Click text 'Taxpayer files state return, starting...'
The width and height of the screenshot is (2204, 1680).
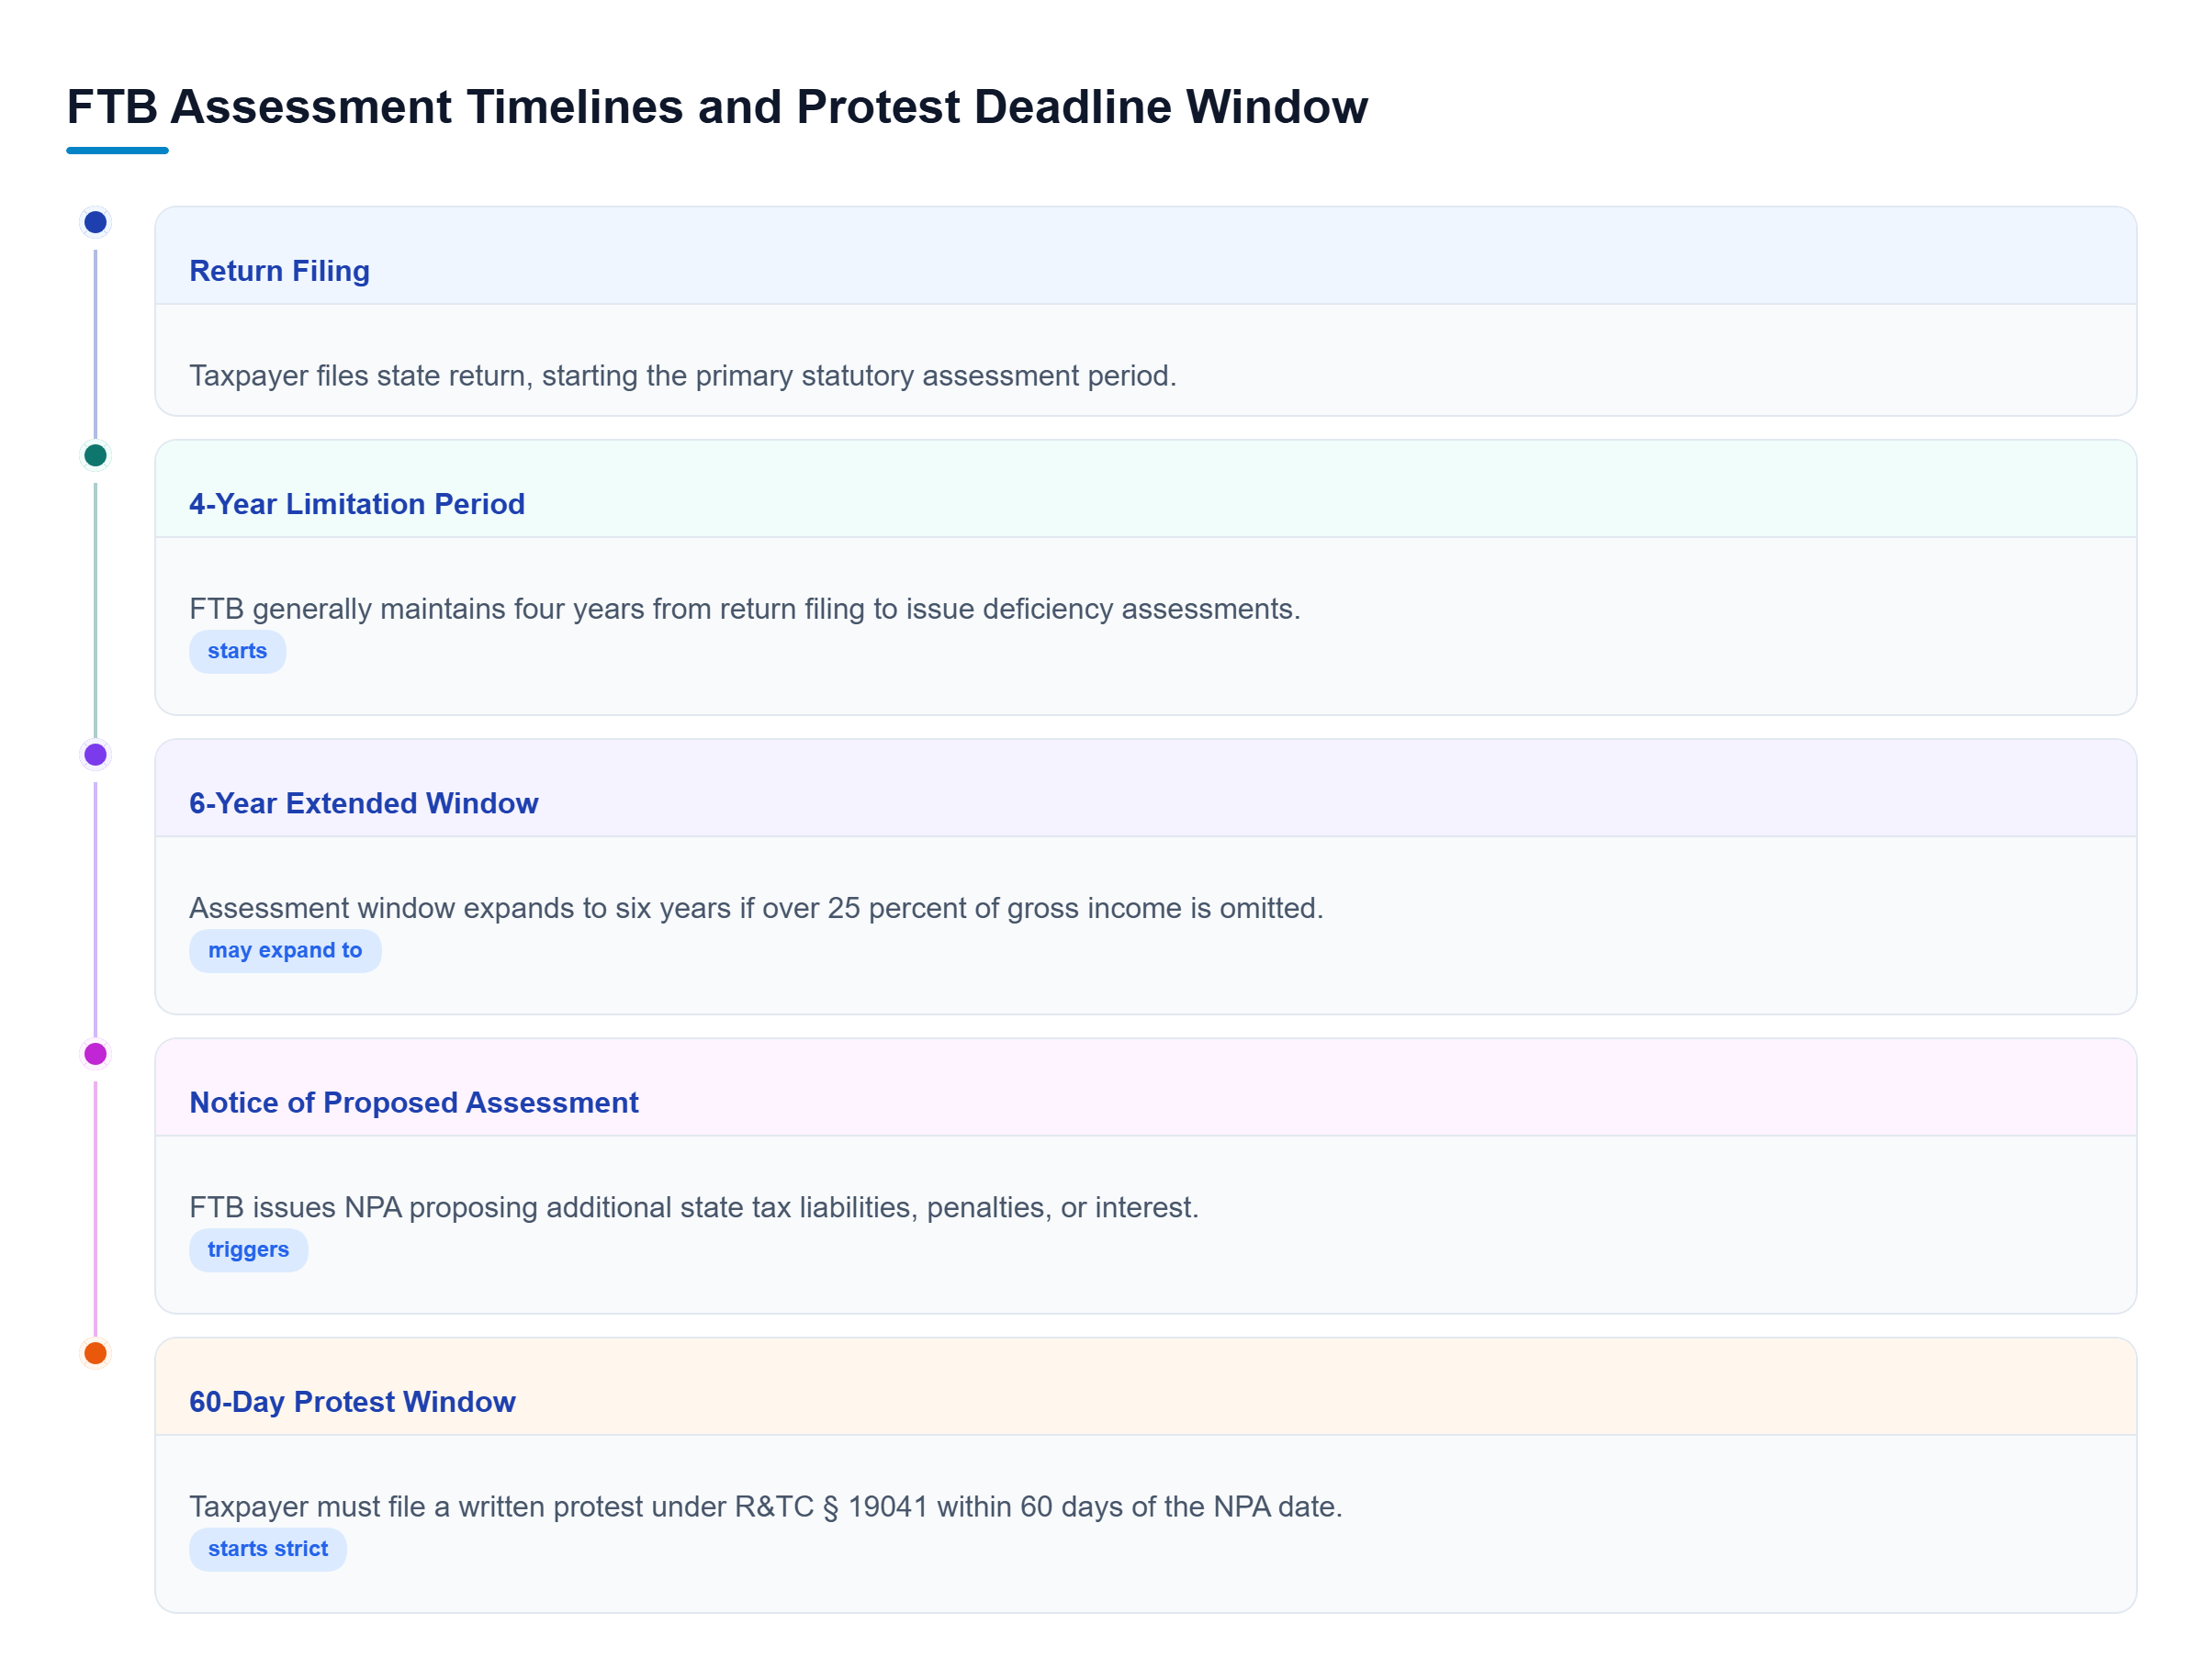(x=682, y=375)
